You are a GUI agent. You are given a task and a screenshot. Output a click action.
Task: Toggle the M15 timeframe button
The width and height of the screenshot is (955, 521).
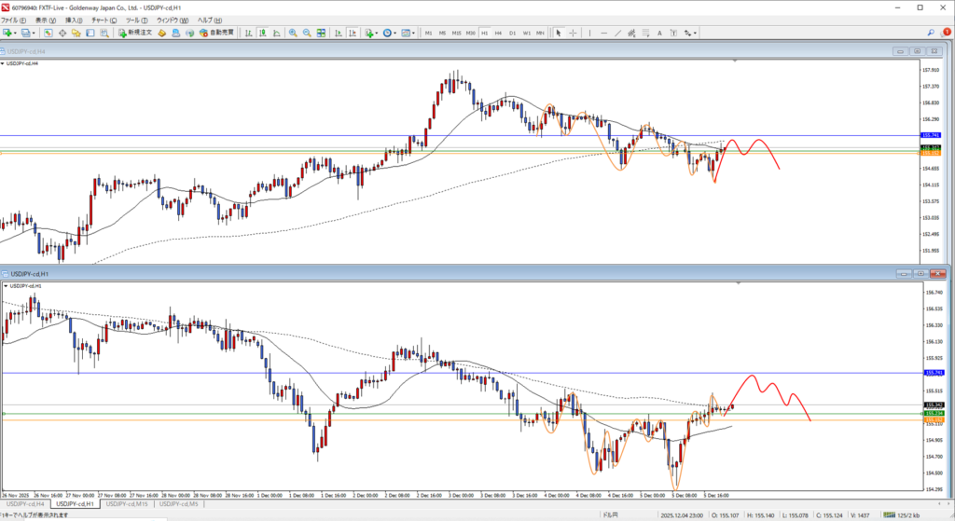[x=456, y=33]
